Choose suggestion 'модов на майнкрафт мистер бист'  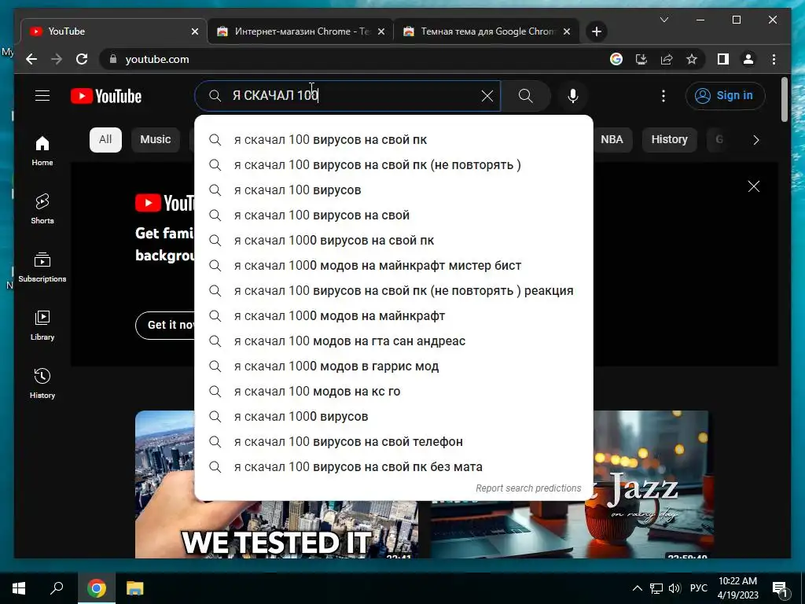394,266
